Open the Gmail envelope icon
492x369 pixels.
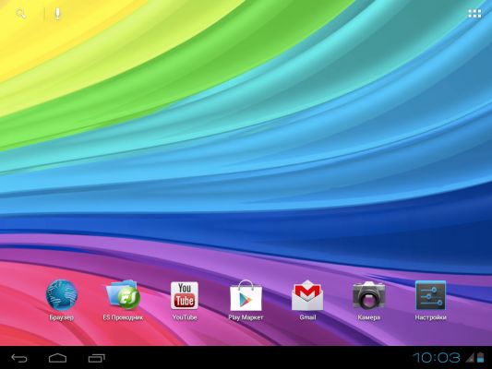coord(307,295)
